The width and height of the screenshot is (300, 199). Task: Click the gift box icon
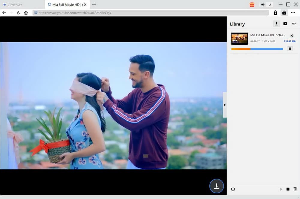(x=252, y=4)
